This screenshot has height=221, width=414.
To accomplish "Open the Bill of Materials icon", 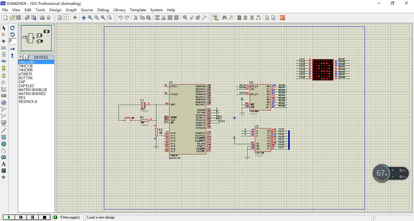I will (x=267, y=18).
